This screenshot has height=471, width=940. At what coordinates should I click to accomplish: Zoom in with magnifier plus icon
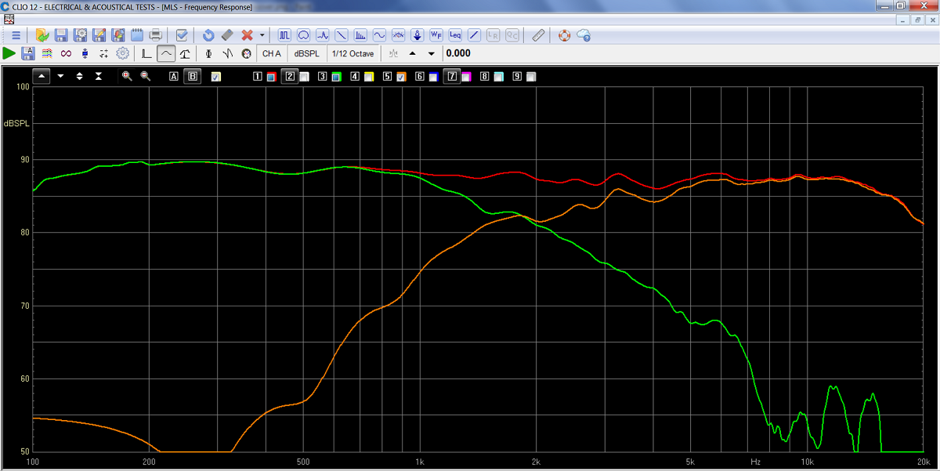127,76
